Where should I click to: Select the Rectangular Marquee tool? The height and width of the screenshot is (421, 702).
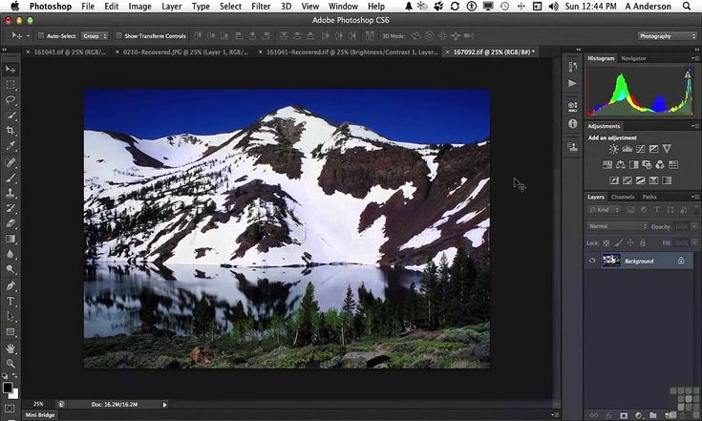(10, 85)
